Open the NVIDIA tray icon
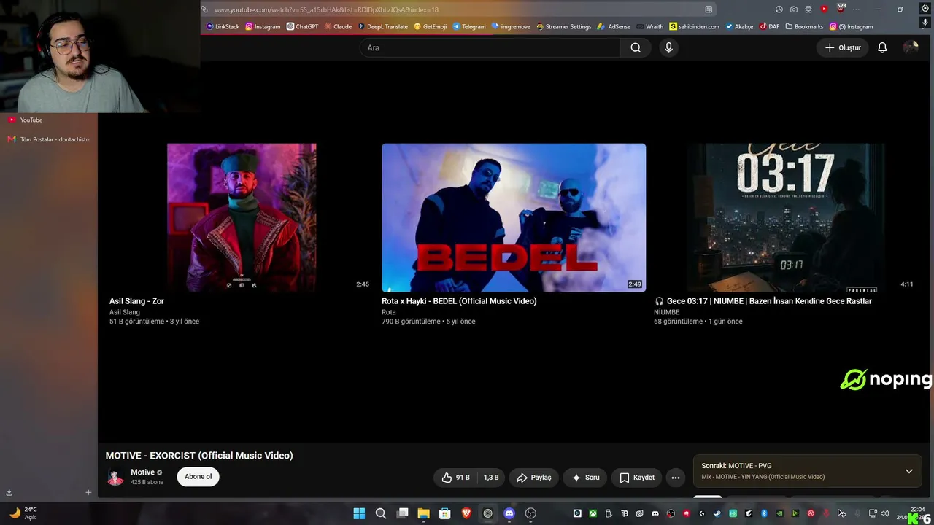Screen dimensions: 934x525 [x=779, y=513]
